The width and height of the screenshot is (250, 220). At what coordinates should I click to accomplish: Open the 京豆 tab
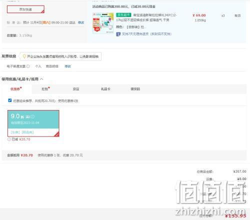(x=76, y=89)
